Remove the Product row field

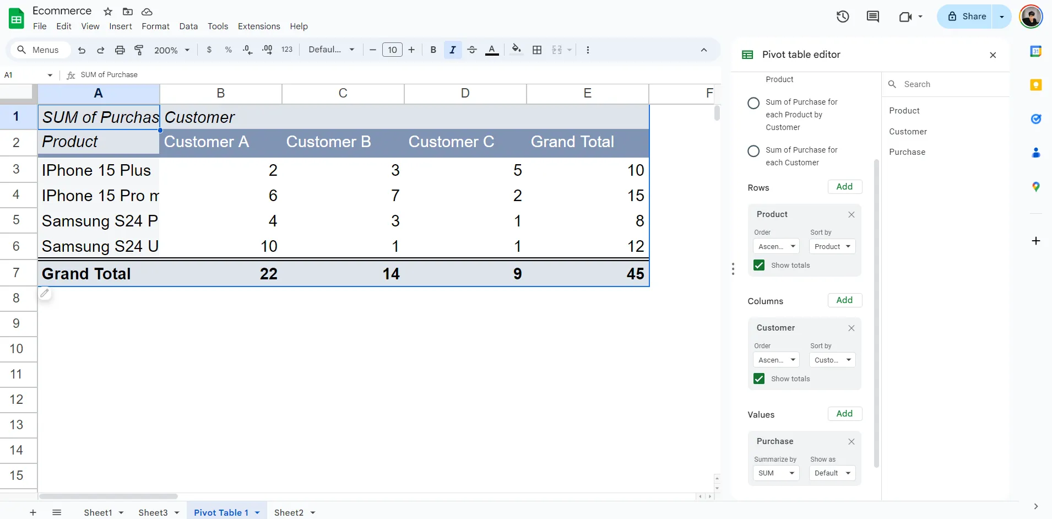pos(852,214)
